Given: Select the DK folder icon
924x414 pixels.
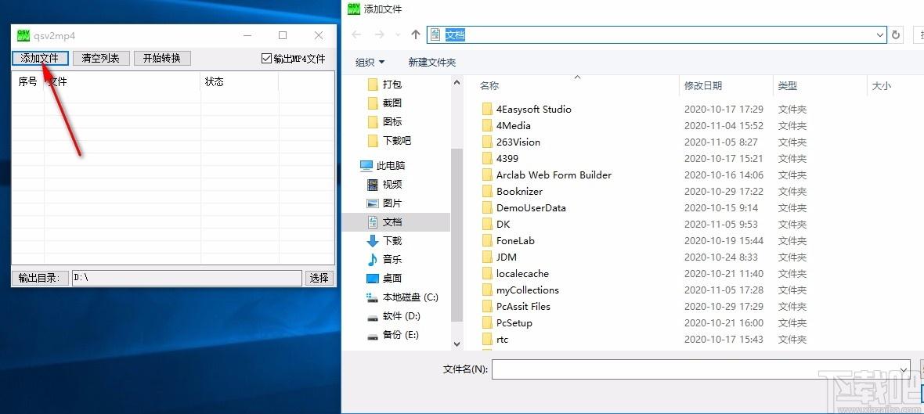Looking at the screenshot, I should tap(487, 225).
